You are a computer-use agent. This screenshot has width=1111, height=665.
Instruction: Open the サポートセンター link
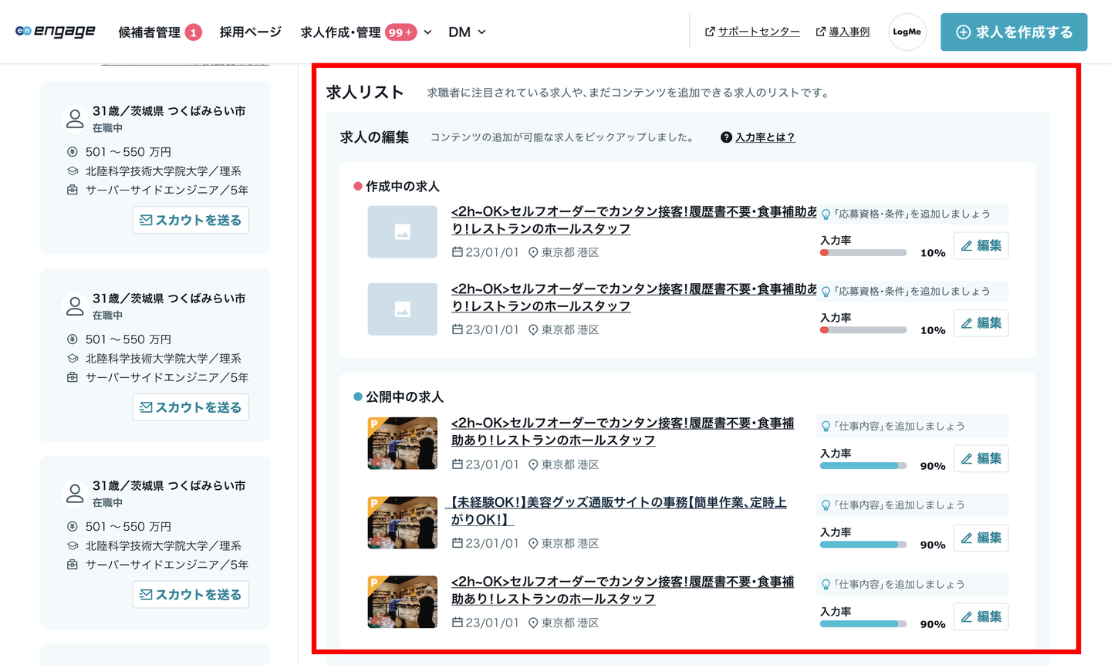pos(758,32)
